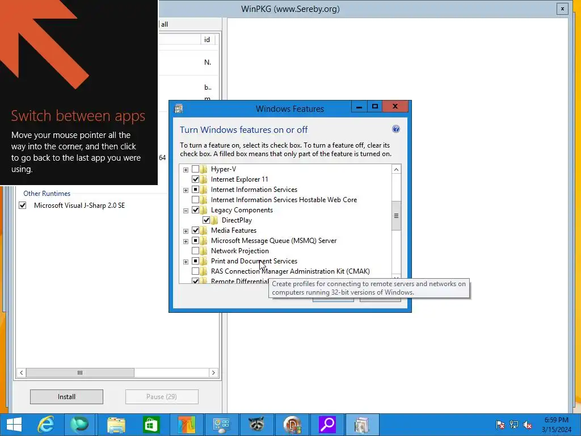Click the WinPKG horizontal scrollbar right arrow
The image size is (581, 436).
213,372
